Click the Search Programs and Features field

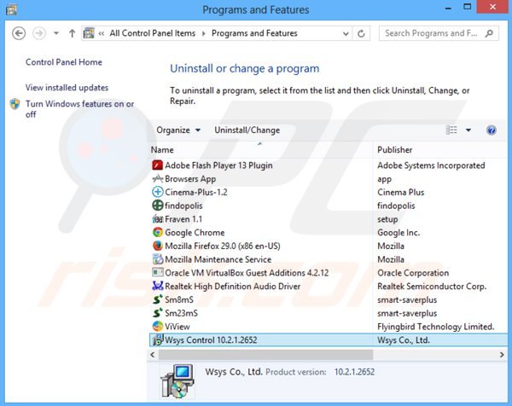point(439,33)
